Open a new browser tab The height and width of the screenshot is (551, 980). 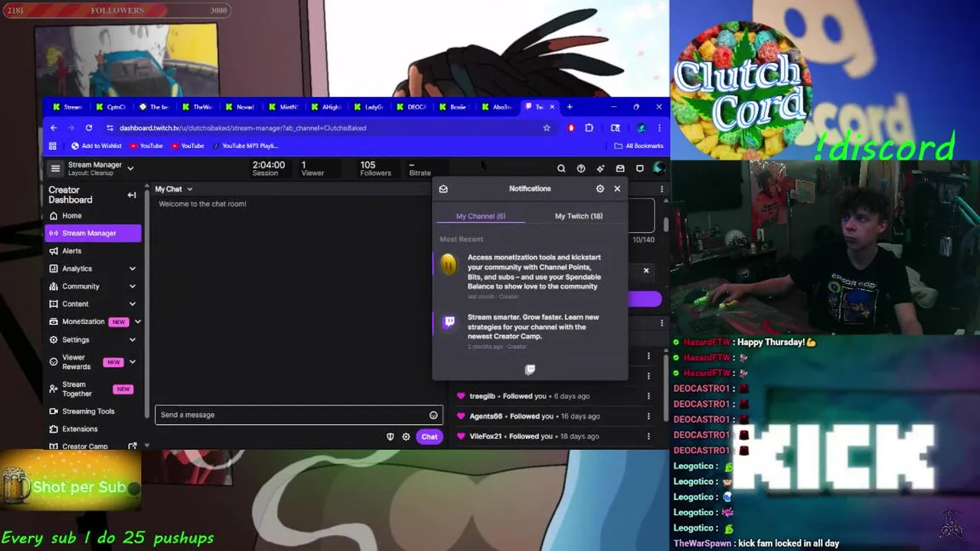570,106
